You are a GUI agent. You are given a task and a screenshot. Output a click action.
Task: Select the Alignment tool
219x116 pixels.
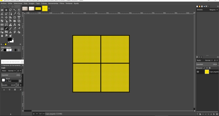pos(11,17)
